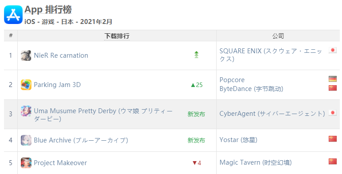Screen dimensions: 342x174
Task: Click the 下载排行 column header
Action: pyautogui.click(x=117, y=36)
